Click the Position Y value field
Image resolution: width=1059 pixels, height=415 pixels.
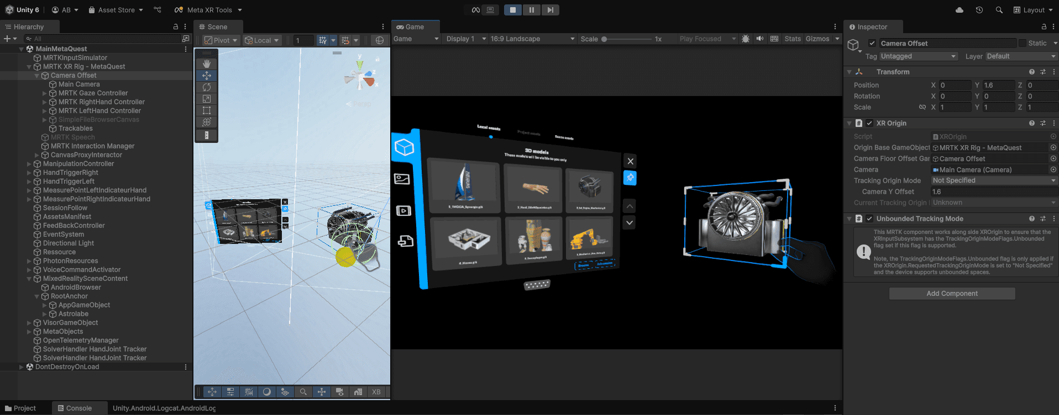click(x=998, y=85)
